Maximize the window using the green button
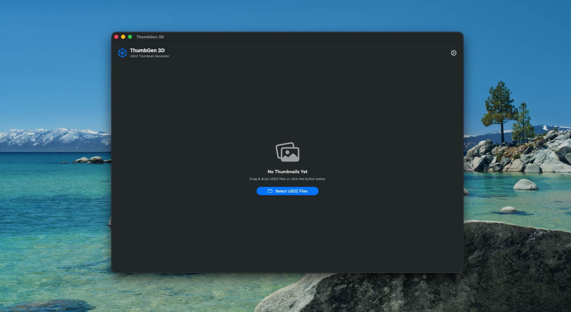 [x=130, y=37]
